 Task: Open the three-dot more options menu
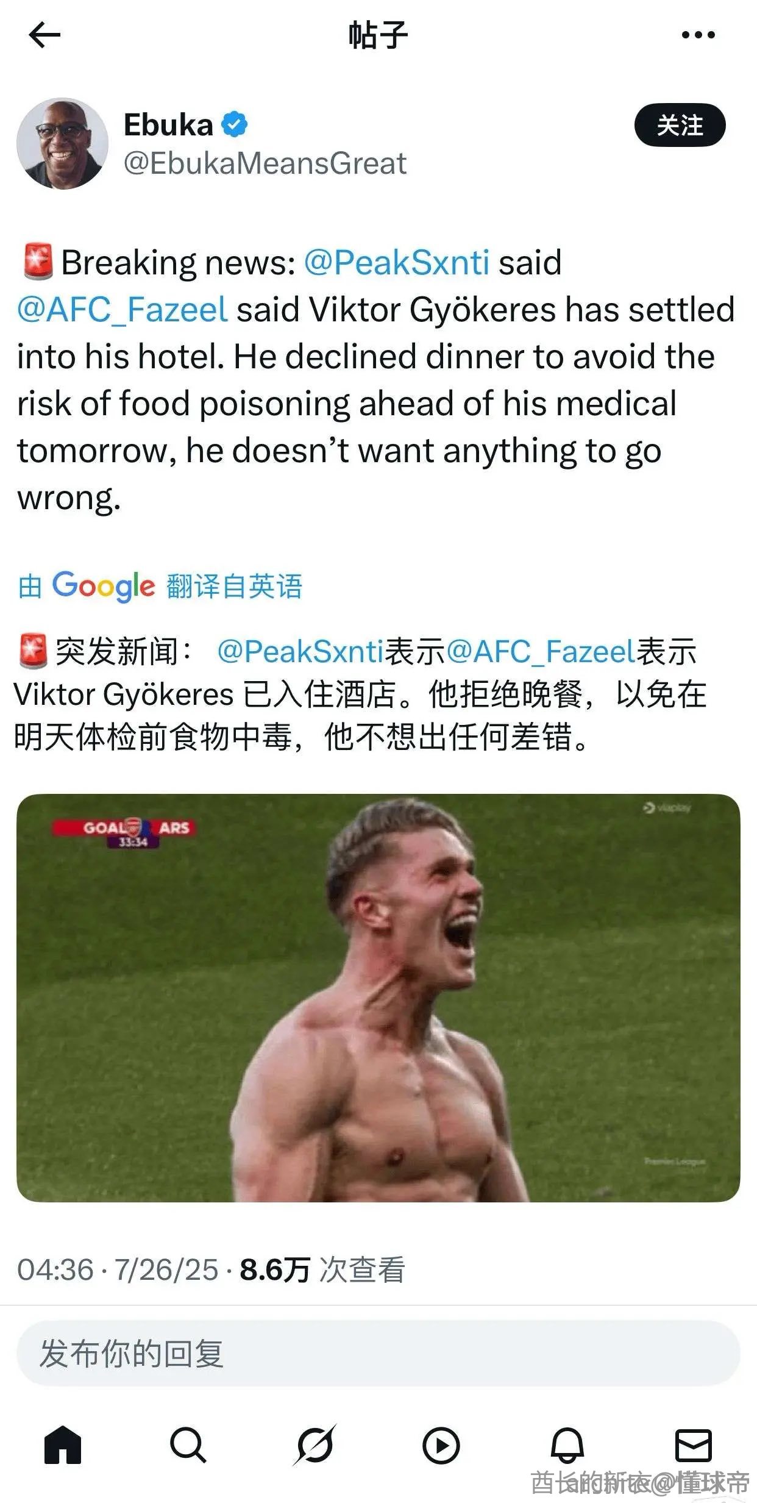tap(698, 35)
